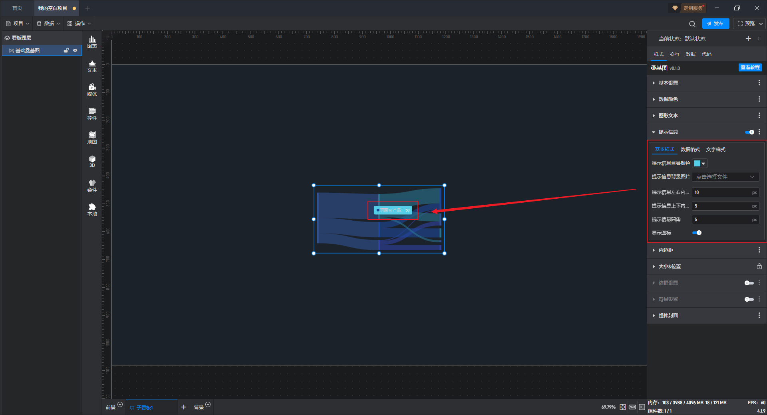Select the 数据格式 sub-tab
Image resolution: width=767 pixels, height=415 pixels.
click(690, 149)
